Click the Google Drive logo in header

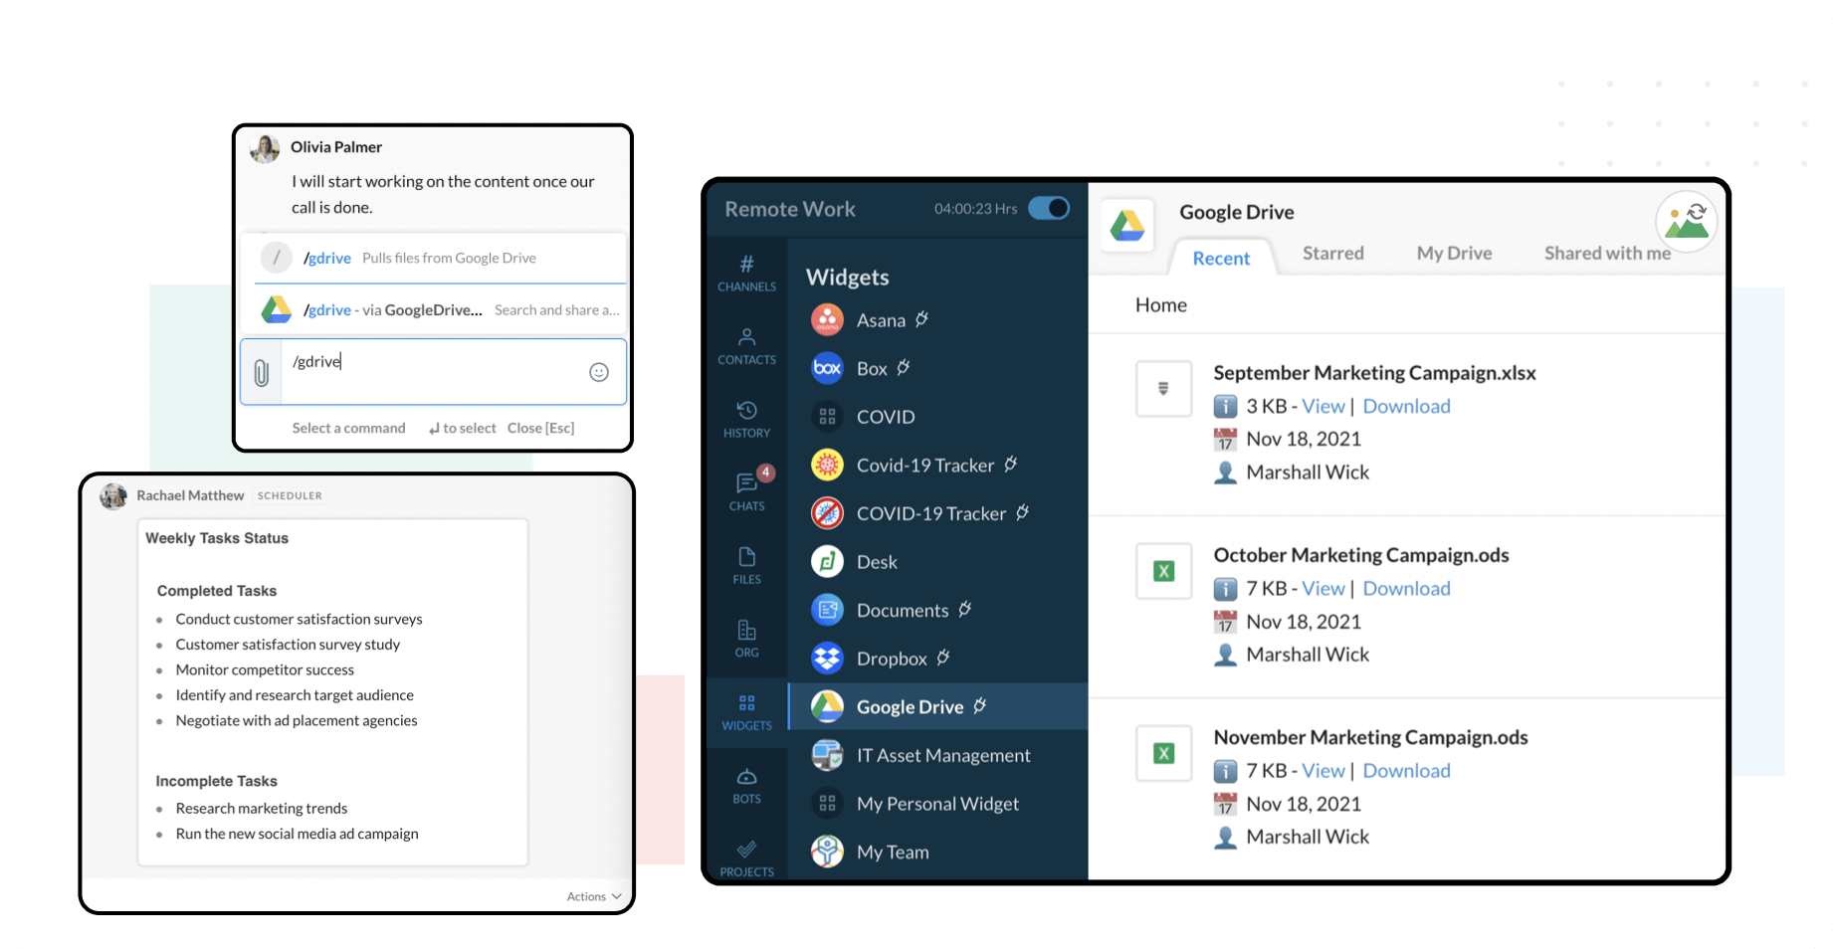1127,225
